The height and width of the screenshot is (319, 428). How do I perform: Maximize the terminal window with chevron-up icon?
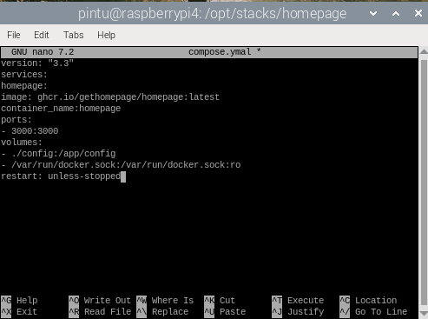(396, 13)
